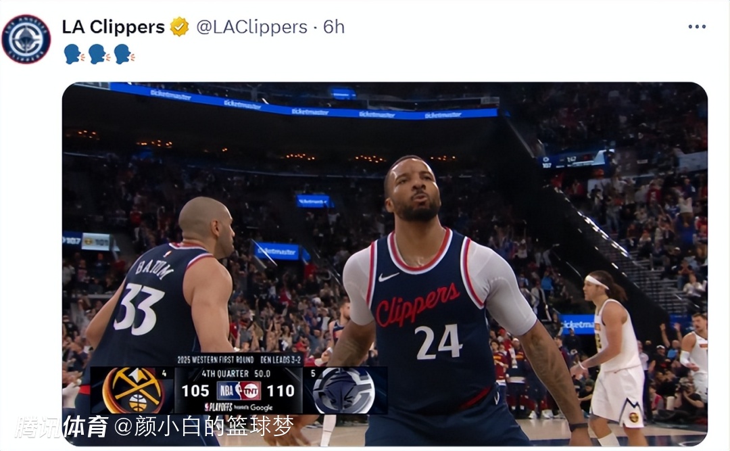The image size is (730, 451).
Task: Open the LA Clippers display name link
Action: point(113,27)
